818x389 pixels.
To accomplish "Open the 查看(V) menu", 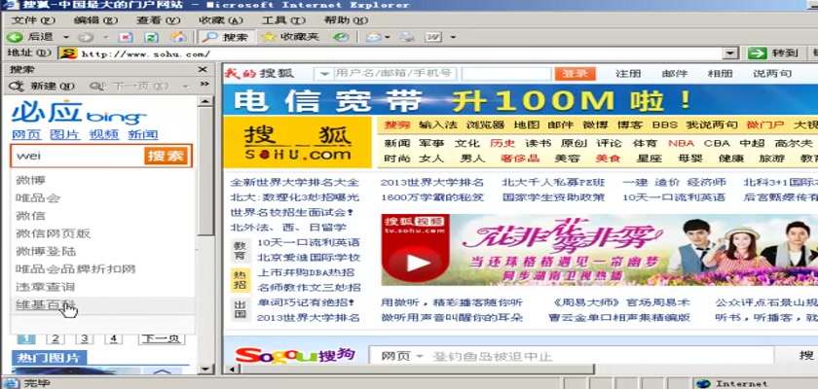I will coord(158,20).
